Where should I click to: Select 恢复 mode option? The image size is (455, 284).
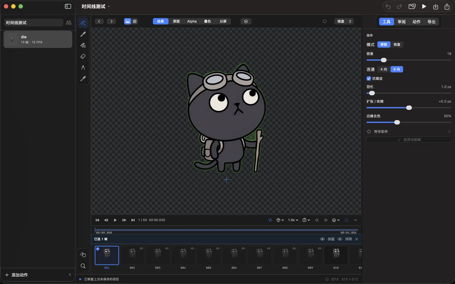pyautogui.click(x=397, y=45)
